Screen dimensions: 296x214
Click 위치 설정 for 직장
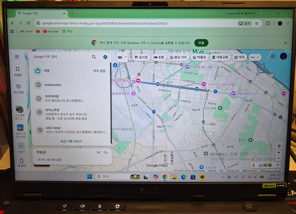point(99,71)
